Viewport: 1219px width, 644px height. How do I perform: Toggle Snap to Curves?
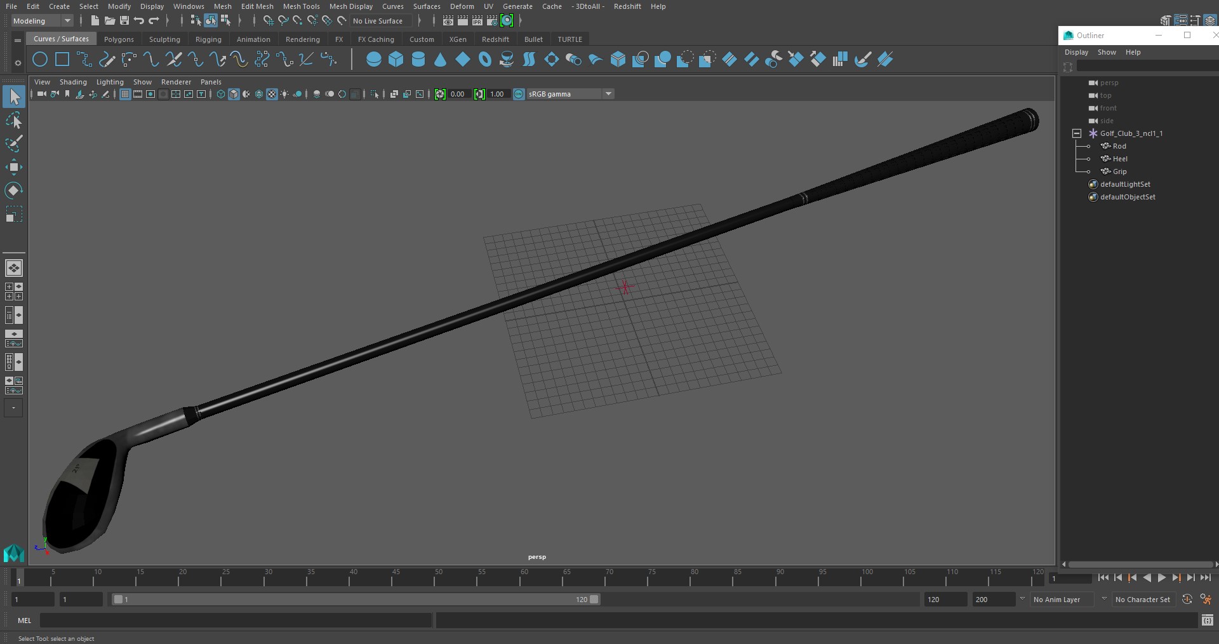coord(283,21)
